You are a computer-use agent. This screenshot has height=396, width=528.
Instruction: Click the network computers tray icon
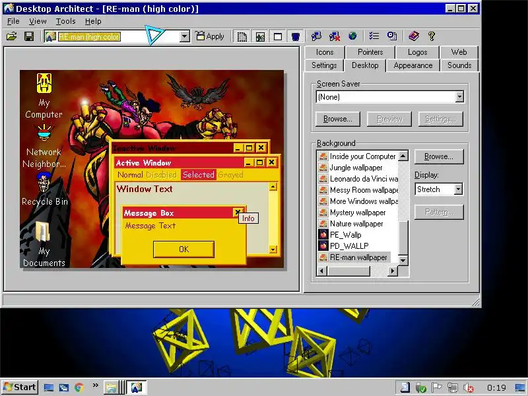coord(453,388)
